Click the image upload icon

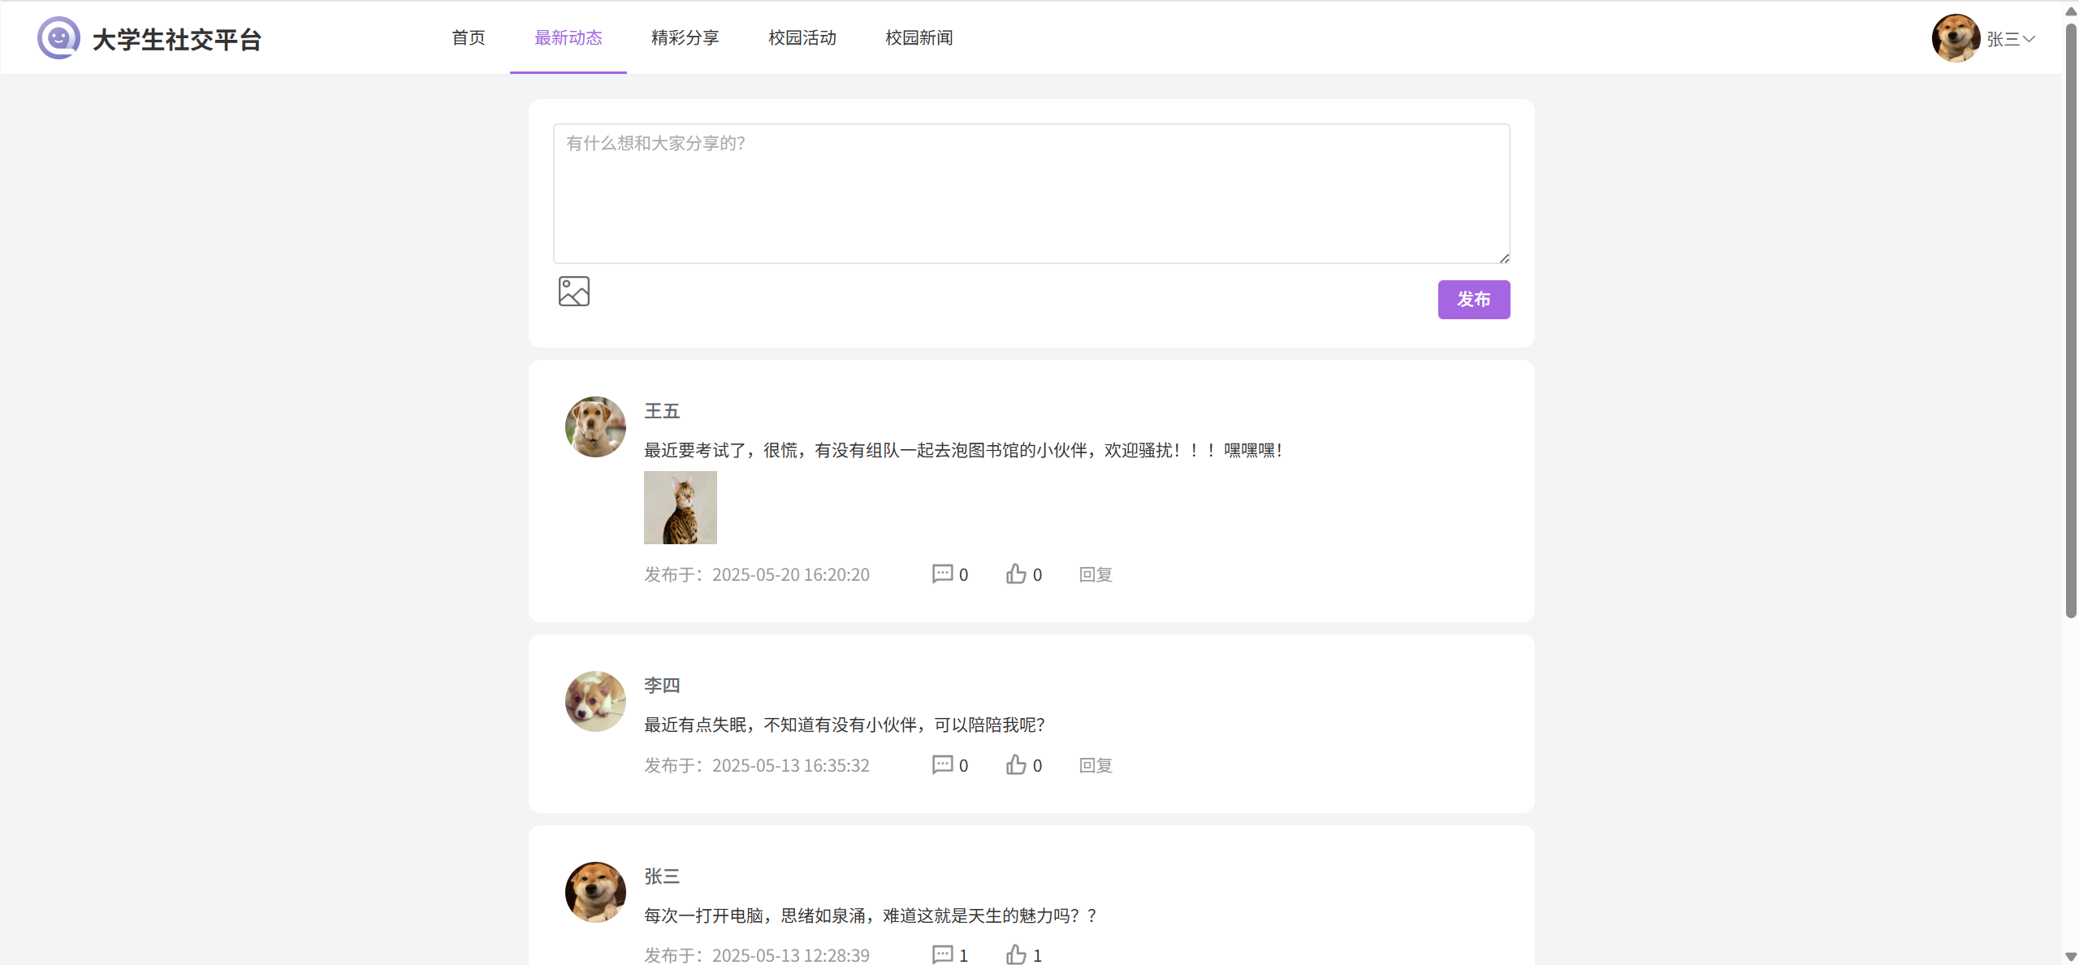573,292
